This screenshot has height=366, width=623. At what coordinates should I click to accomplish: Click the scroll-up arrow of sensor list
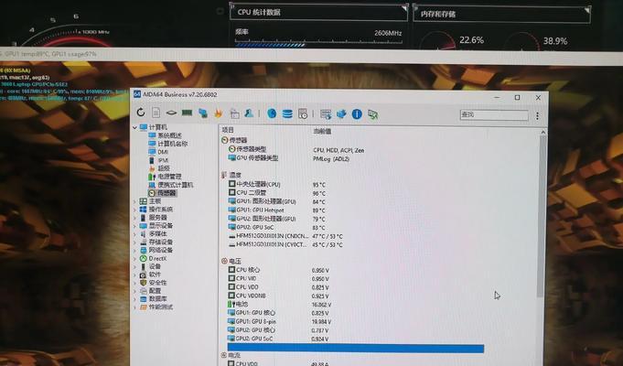542,132
